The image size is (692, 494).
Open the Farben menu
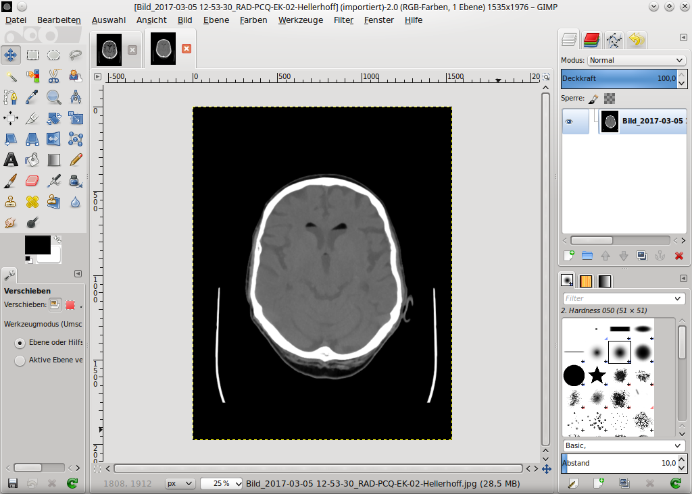pos(253,20)
